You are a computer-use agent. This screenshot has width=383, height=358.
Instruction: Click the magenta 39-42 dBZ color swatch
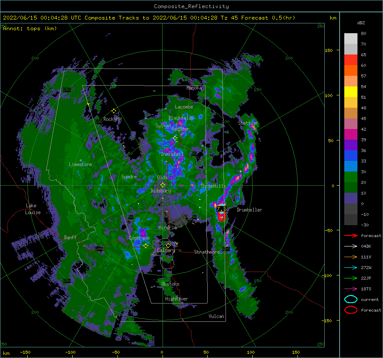click(x=351, y=134)
